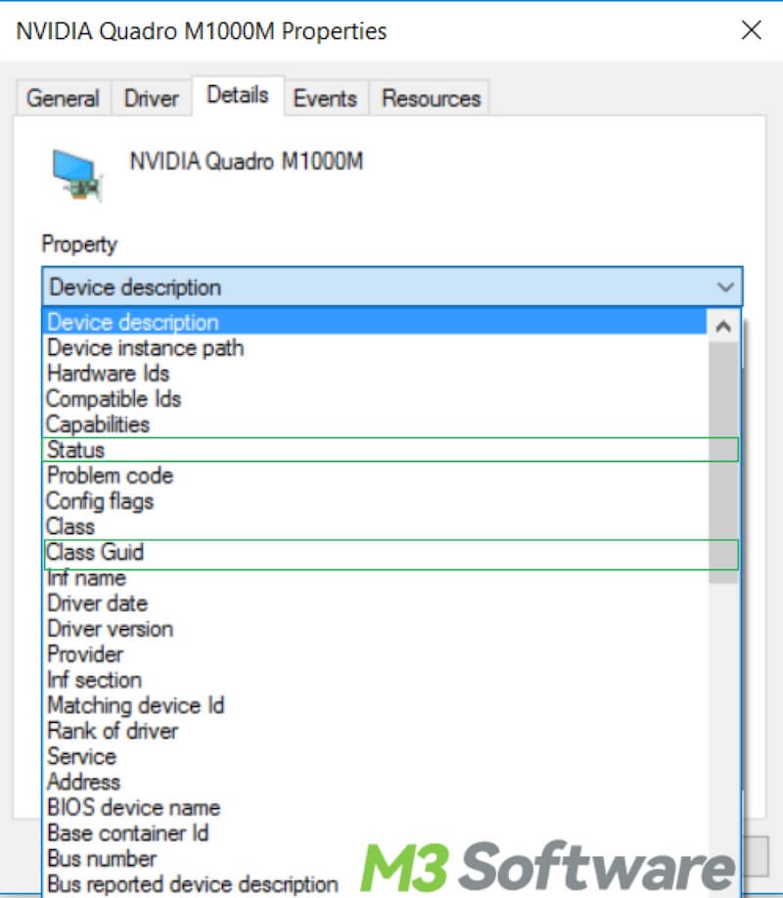Switch to the General tab
The height and width of the screenshot is (898, 783).
pos(63,99)
